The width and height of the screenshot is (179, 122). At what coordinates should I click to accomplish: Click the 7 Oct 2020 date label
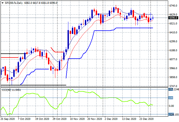[24, 119]
